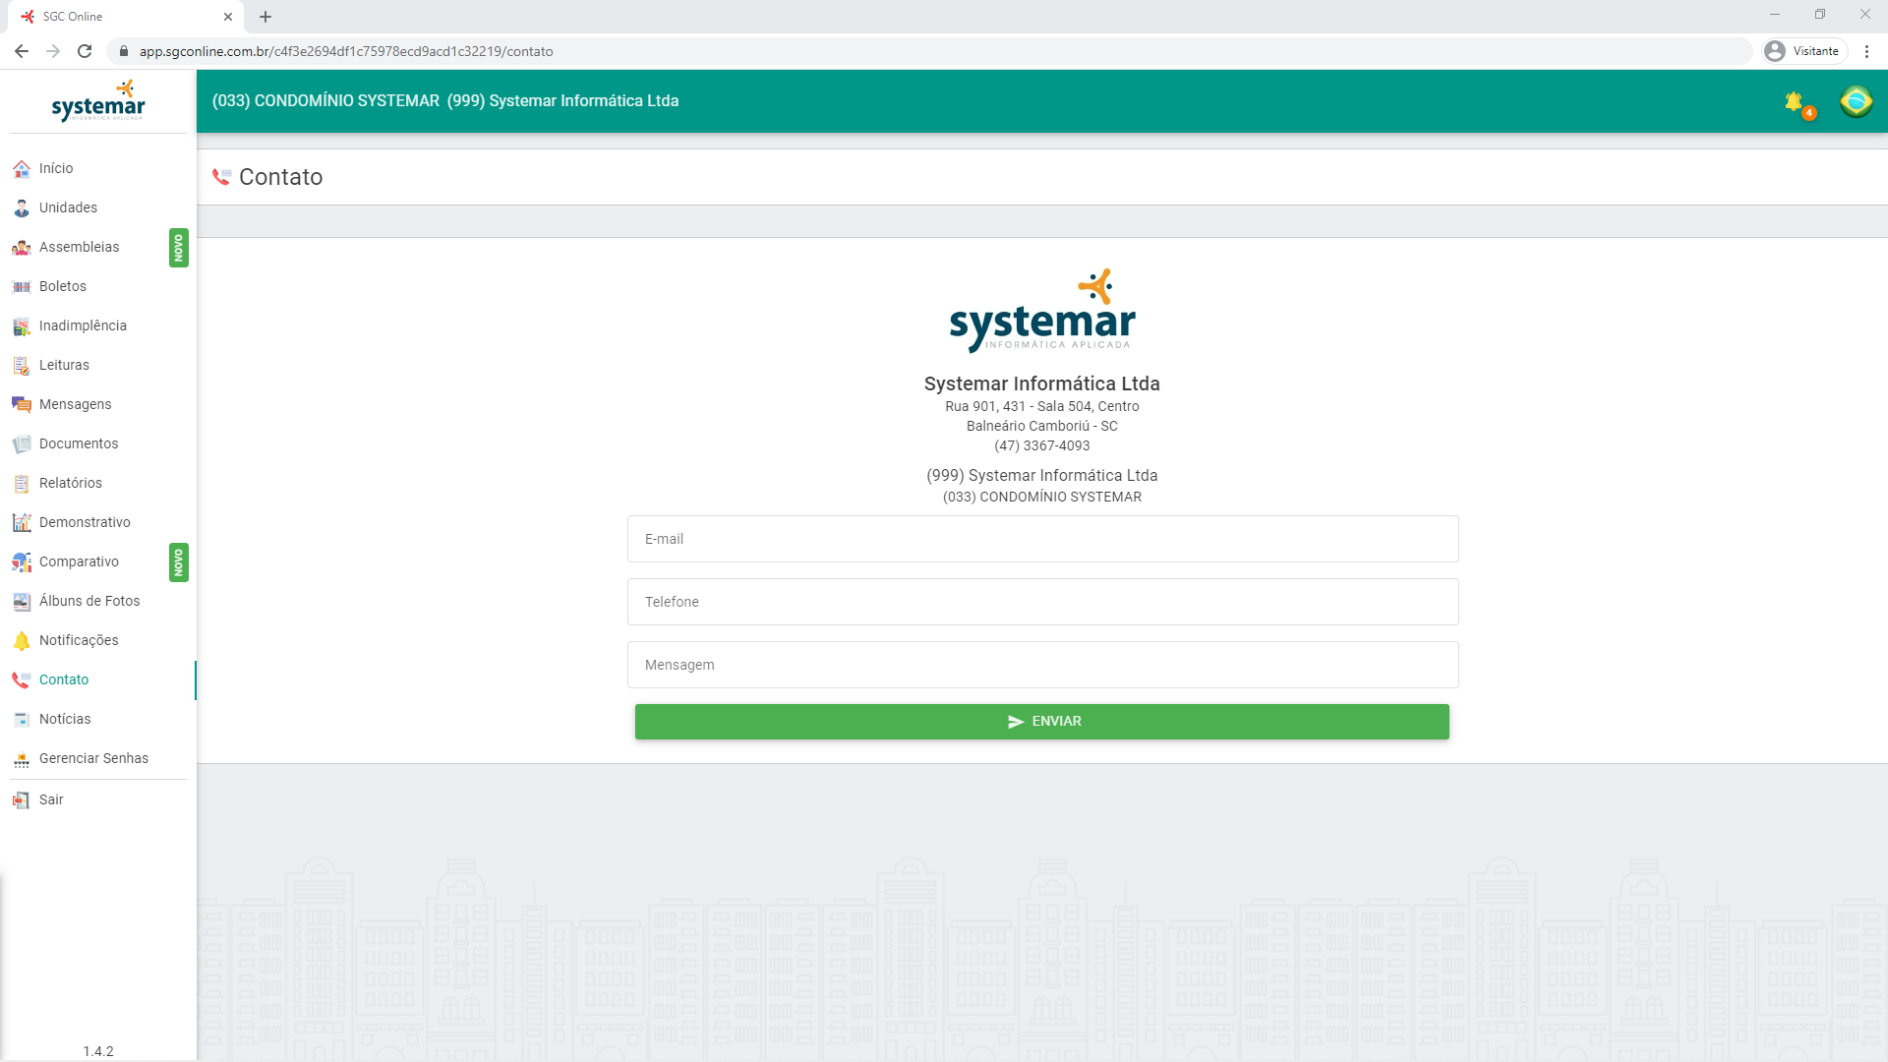Open Inadimplência menu item
The height and width of the screenshot is (1062, 1888).
pos(83,325)
